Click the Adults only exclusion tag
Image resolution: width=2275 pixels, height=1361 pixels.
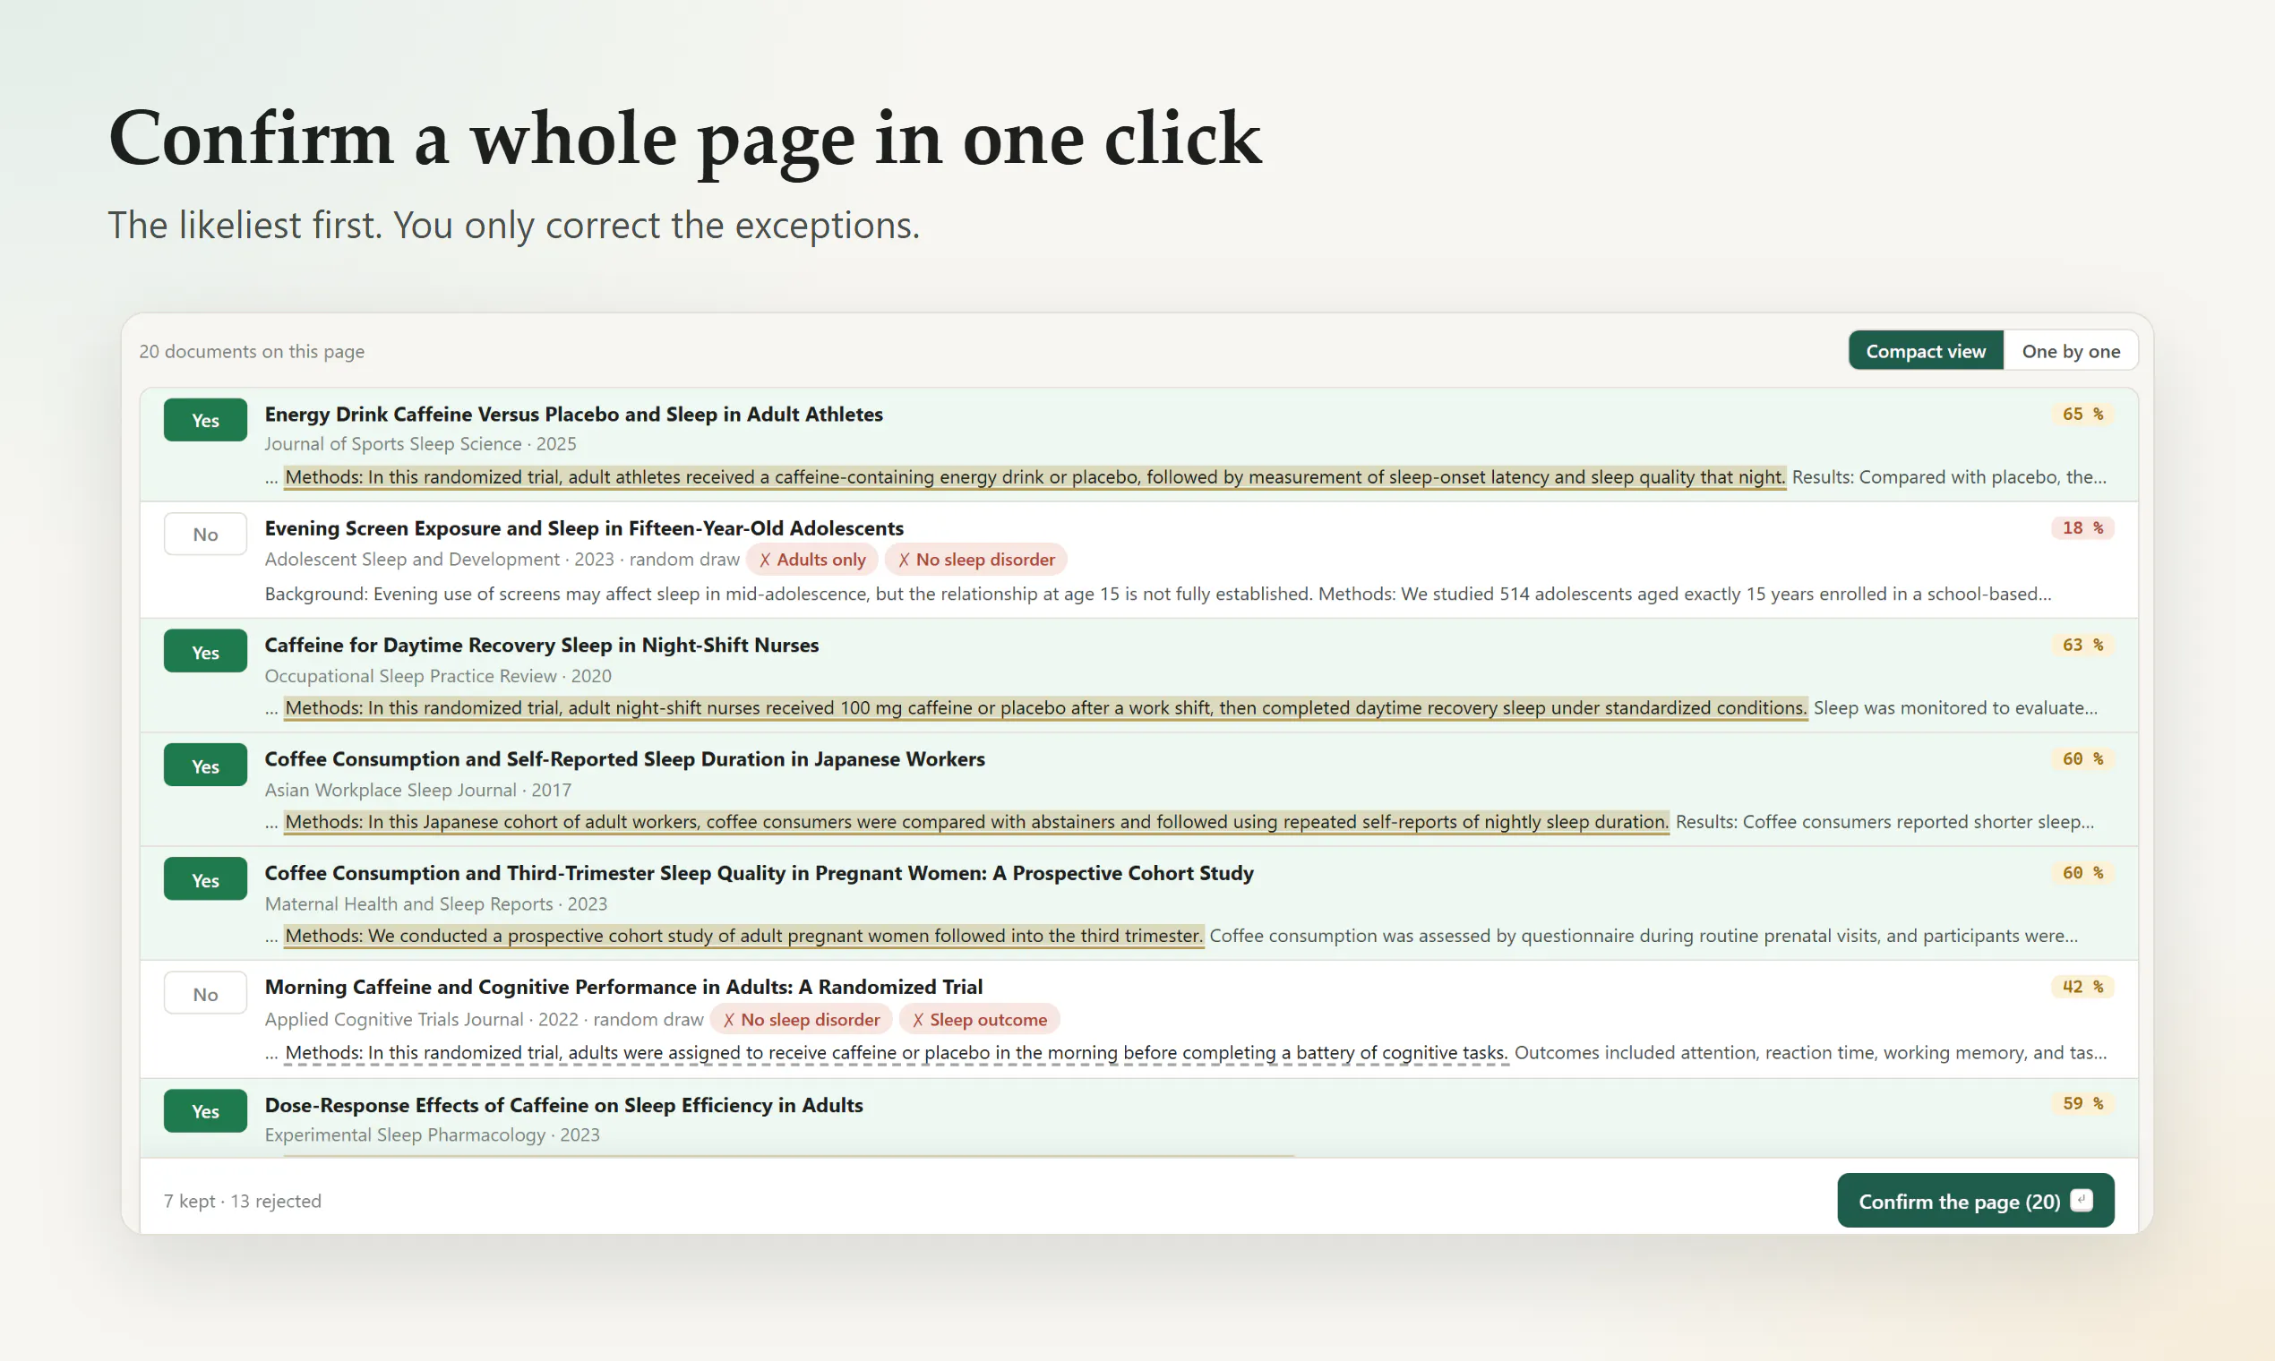pos(811,560)
